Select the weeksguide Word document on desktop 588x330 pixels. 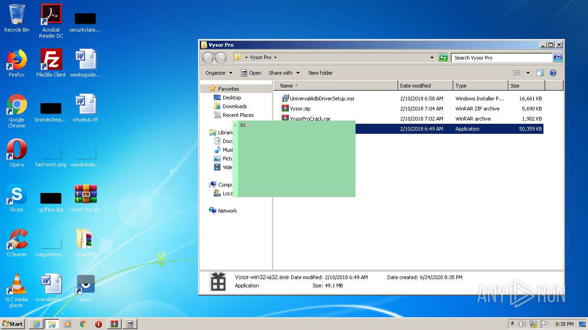tap(85, 63)
